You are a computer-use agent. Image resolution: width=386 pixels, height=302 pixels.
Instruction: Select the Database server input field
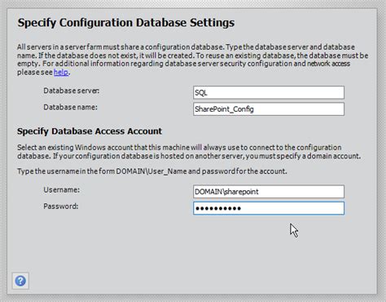(269, 92)
